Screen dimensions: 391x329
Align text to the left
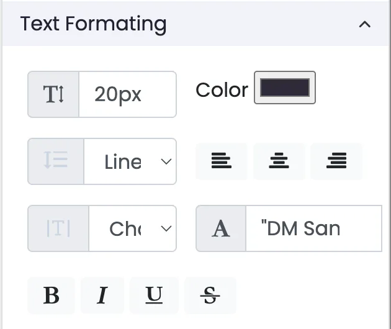222,161
